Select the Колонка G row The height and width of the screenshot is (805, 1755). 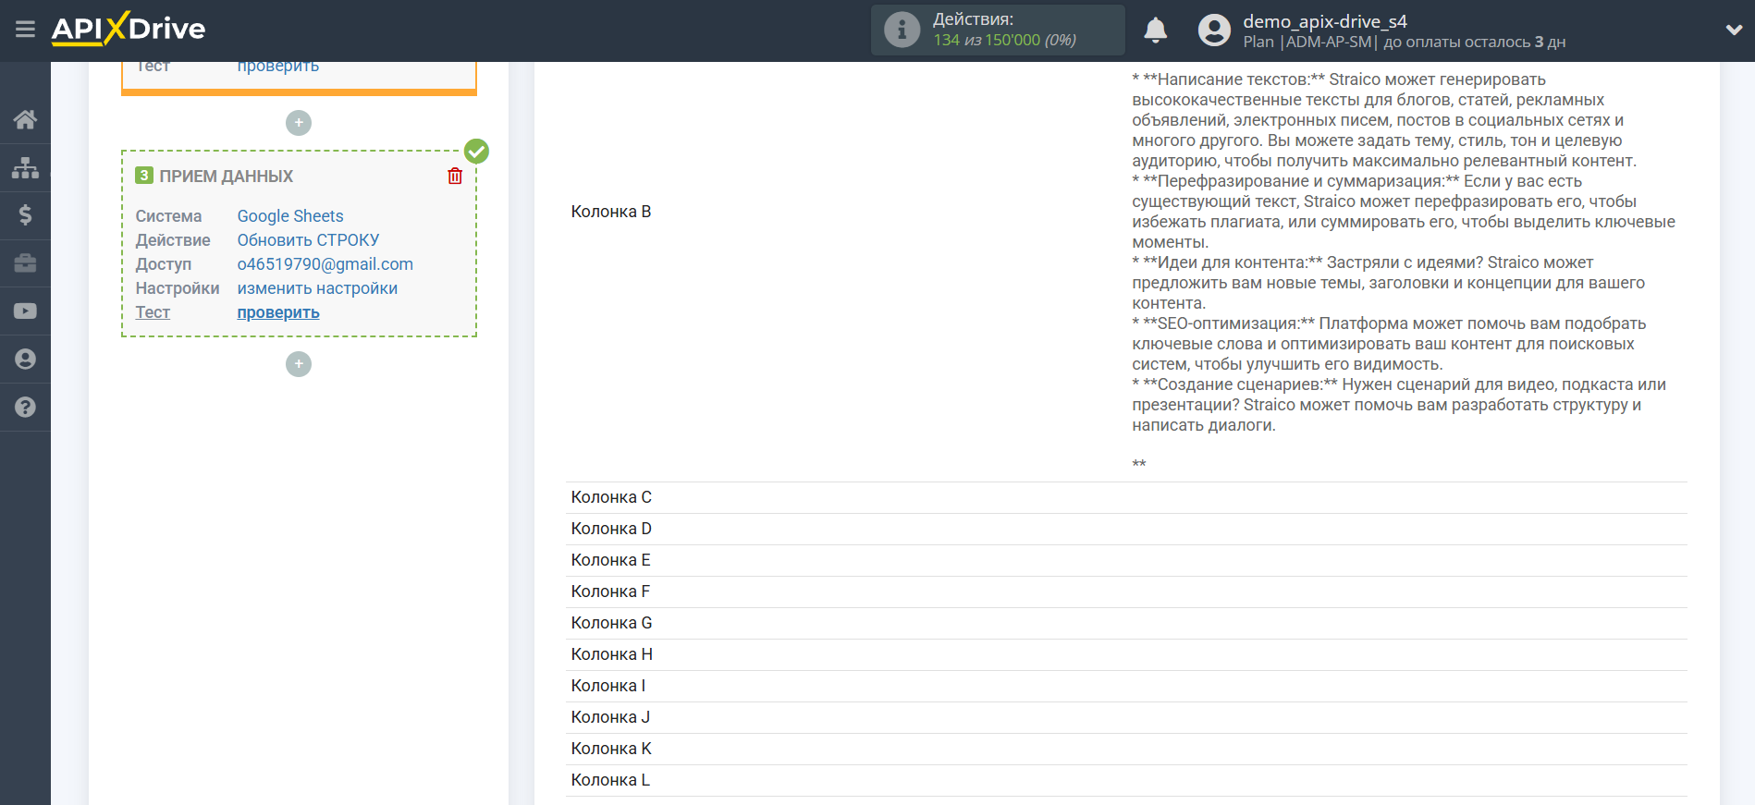click(x=1126, y=623)
